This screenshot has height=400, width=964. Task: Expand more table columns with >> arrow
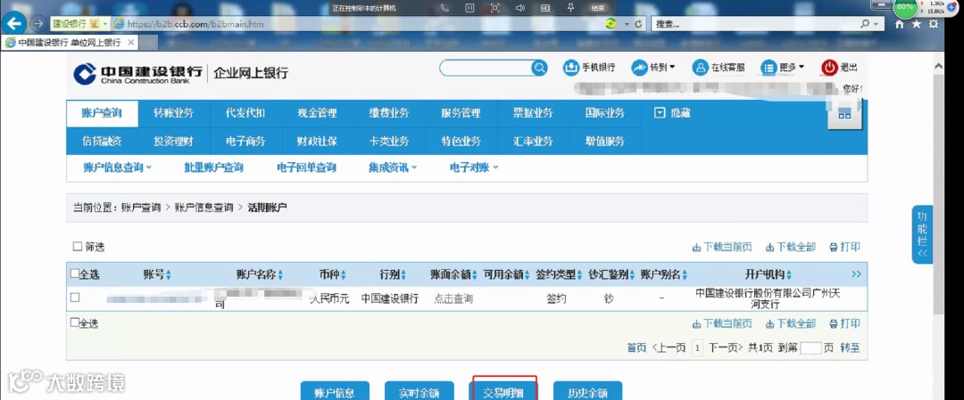pyautogui.click(x=856, y=274)
